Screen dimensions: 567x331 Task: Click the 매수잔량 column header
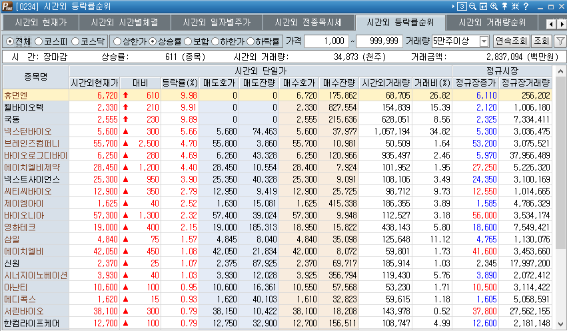pos(339,83)
